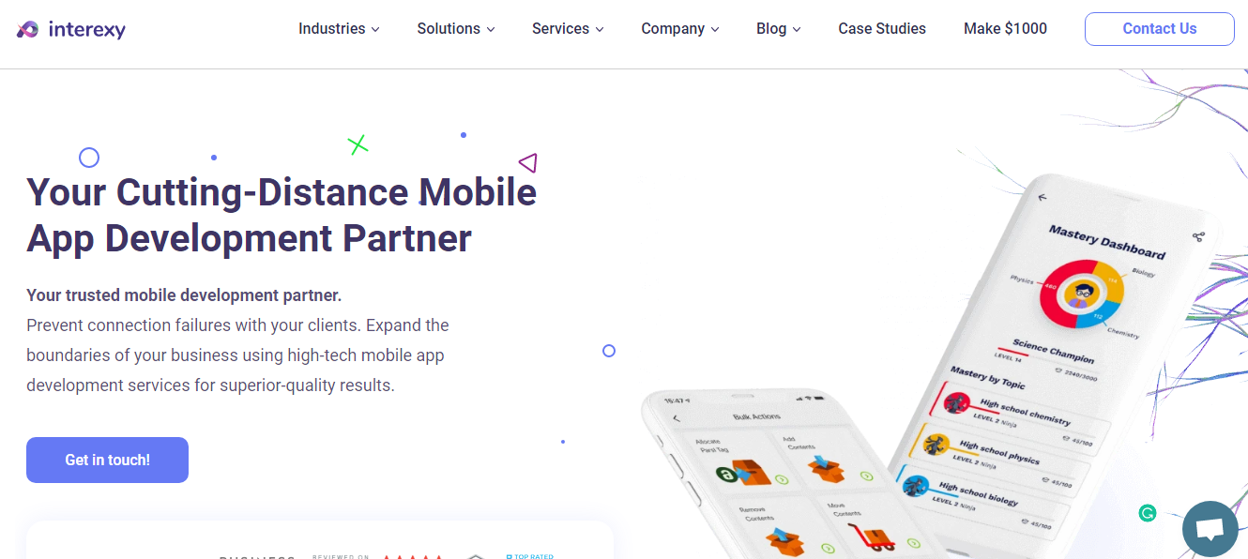Image resolution: width=1248 pixels, height=559 pixels.
Task: Open the Company dropdown
Action: tap(680, 29)
